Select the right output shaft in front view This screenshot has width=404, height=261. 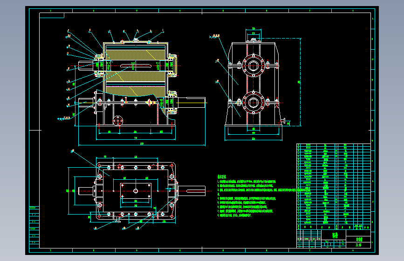tap(191, 103)
